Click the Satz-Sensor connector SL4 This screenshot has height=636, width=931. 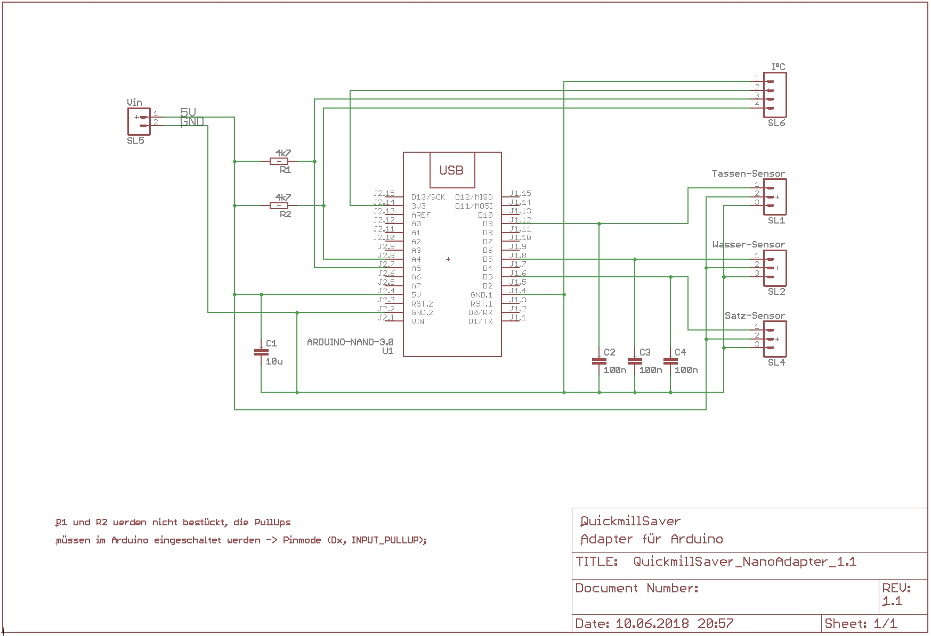pos(775,339)
